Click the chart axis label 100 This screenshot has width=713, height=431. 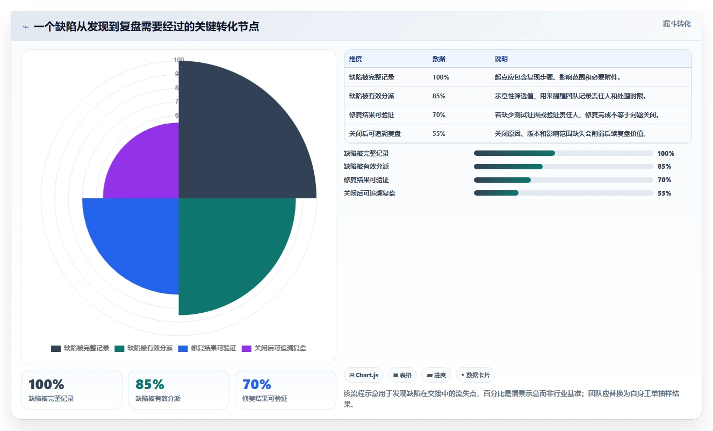[x=179, y=60]
